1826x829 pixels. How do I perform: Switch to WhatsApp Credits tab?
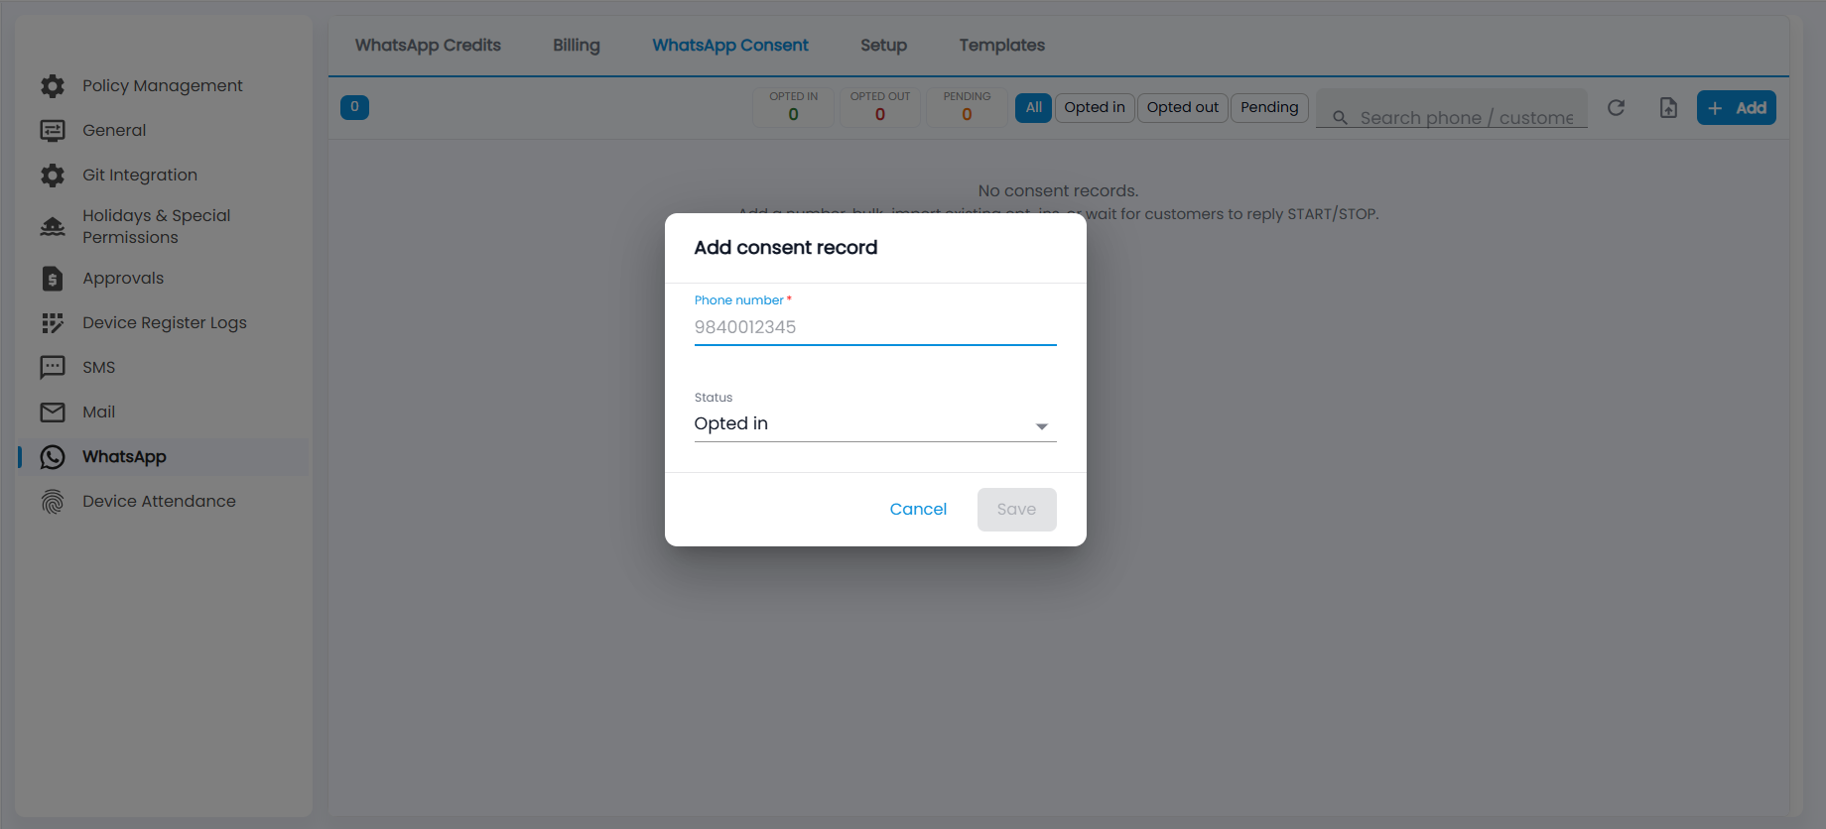click(428, 46)
